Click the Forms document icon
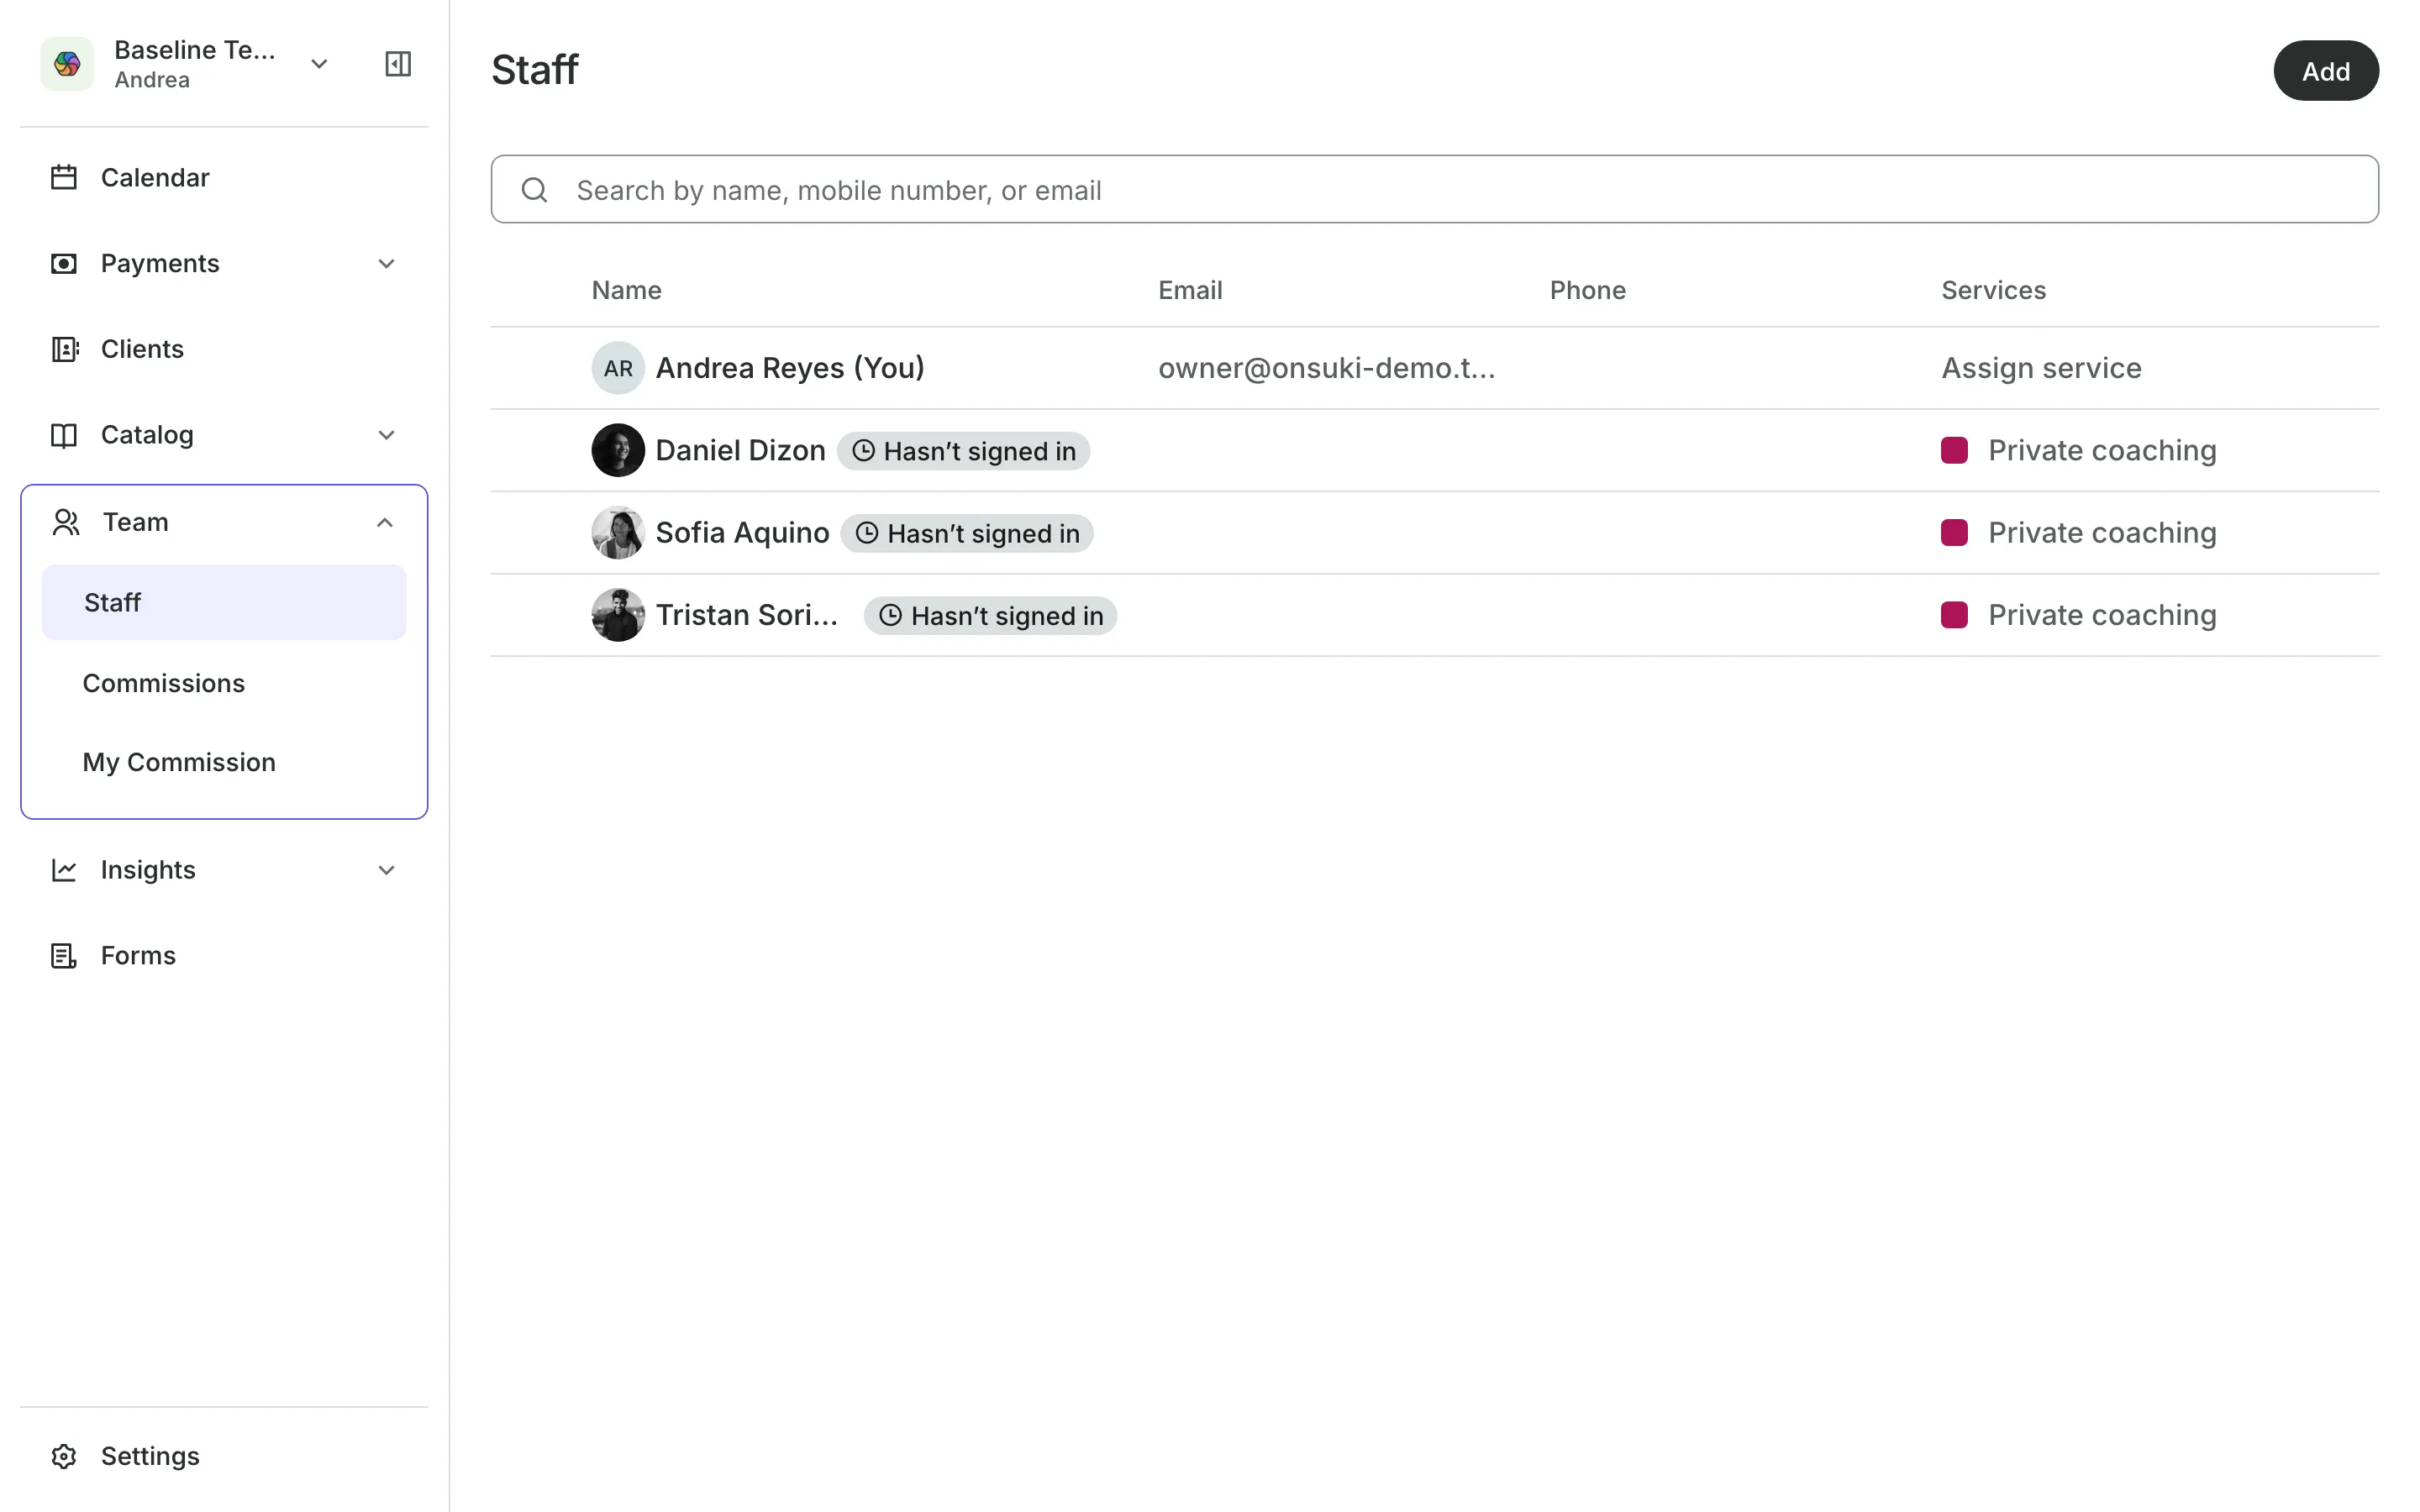The height and width of the screenshot is (1512, 2420). click(x=64, y=956)
